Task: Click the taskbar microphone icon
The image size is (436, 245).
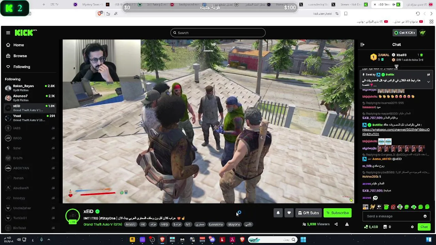Action: [x=42, y=240]
